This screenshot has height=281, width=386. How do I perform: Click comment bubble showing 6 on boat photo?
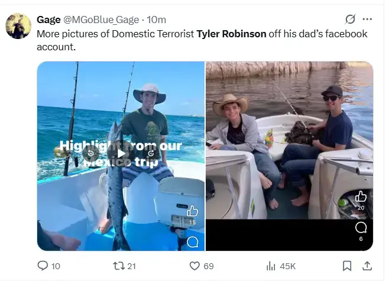[x=361, y=228]
